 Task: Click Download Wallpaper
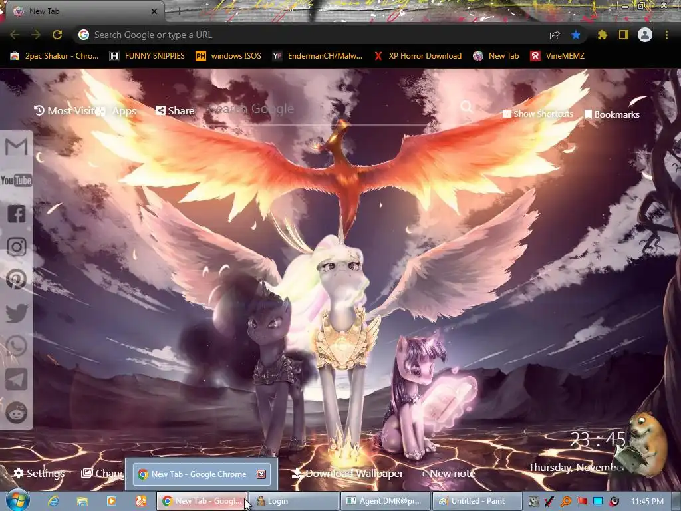pyautogui.click(x=347, y=474)
